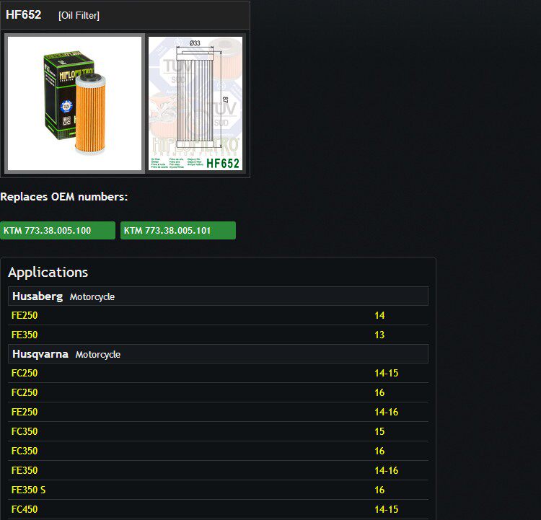Click years 14-16 in Husqvarna FE350 row
541x520 pixels.
click(x=387, y=470)
